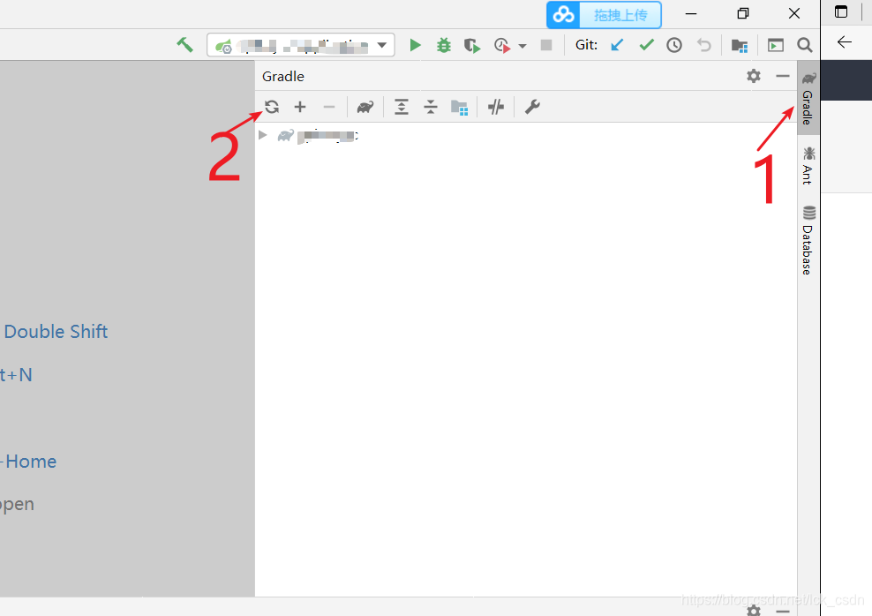Open Search Everywhere magnifier icon
Screen dimensions: 872x616
804,45
